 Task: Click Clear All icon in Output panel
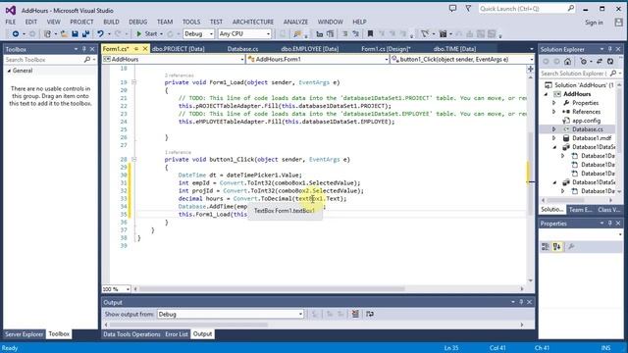tap(355, 314)
